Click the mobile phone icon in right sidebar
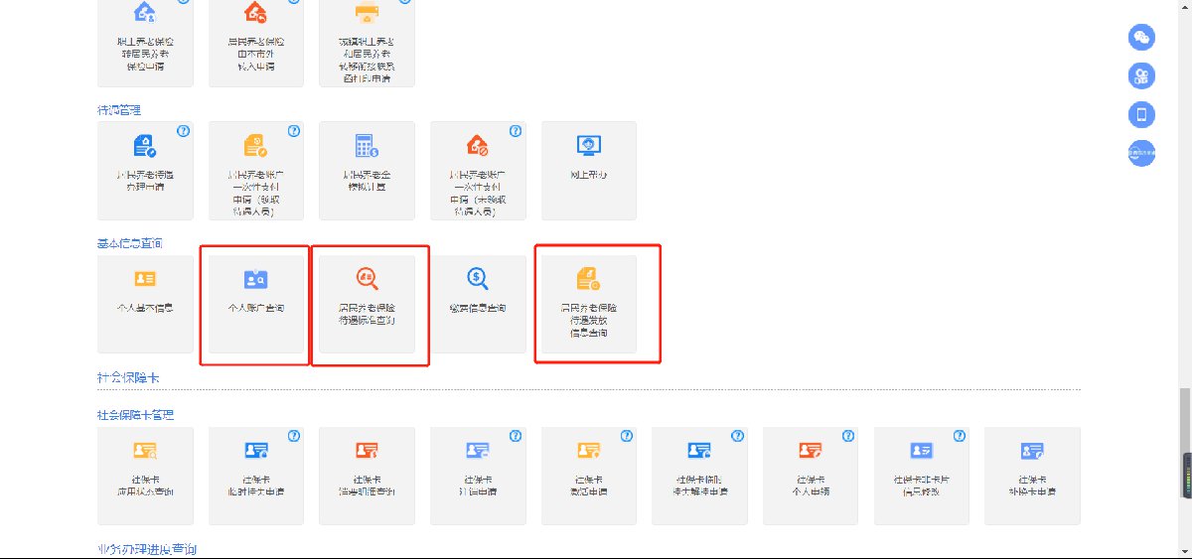1192x559 pixels. point(1141,114)
